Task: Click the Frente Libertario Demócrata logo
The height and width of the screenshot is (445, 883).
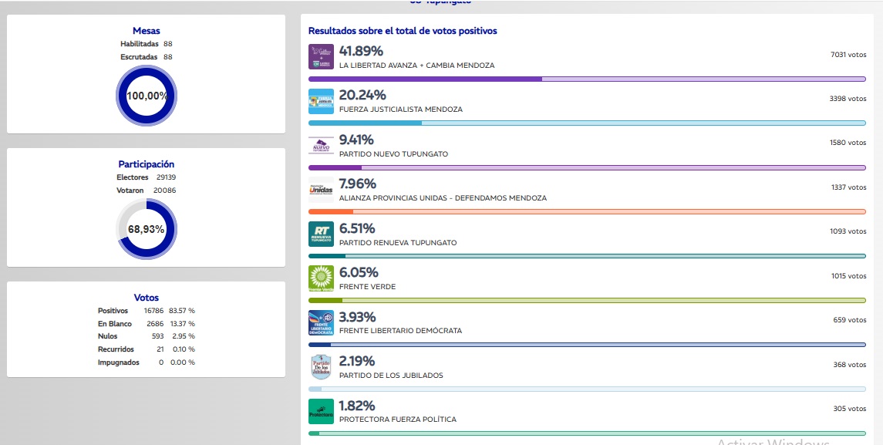Action: pyautogui.click(x=321, y=323)
